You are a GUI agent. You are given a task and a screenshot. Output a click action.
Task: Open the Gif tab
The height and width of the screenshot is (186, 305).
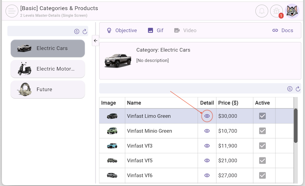point(155,31)
